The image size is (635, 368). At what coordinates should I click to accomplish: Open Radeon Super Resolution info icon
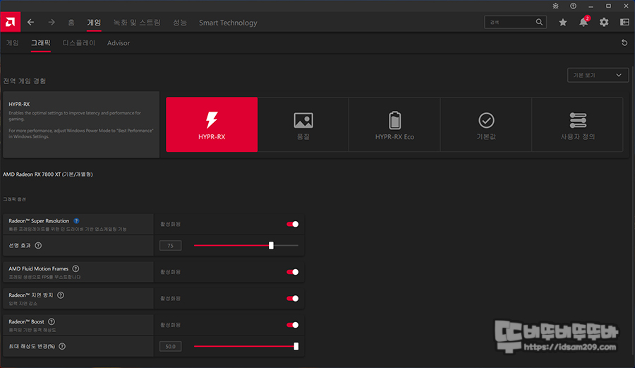[76, 221]
